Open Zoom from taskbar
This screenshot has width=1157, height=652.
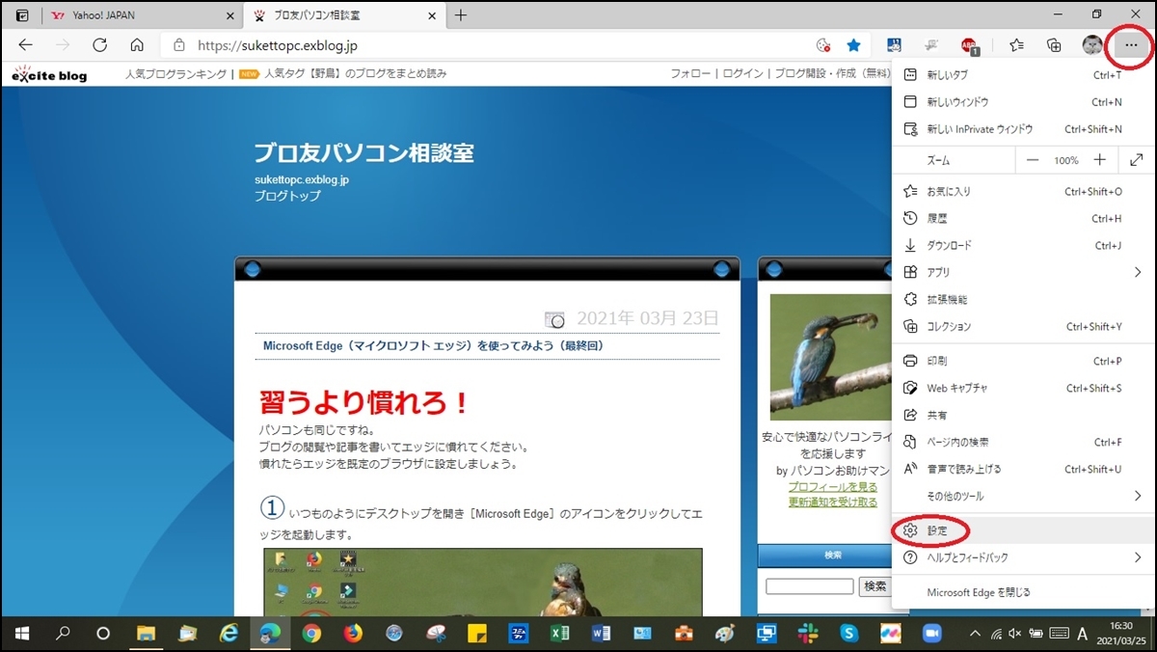point(932,634)
